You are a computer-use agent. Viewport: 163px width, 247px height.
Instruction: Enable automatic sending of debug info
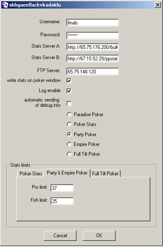[69, 104]
